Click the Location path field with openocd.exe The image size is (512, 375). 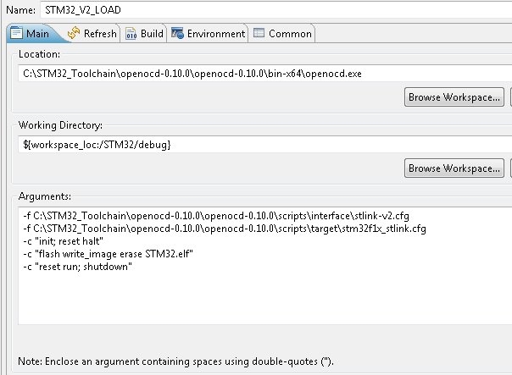click(x=264, y=74)
